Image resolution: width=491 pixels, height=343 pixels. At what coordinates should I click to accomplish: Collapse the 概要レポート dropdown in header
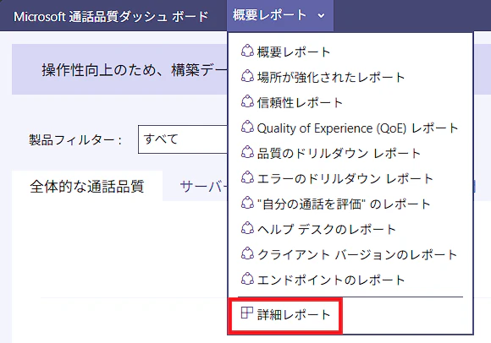coord(280,15)
